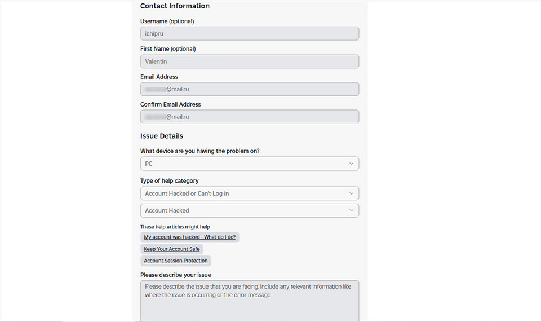Click the 'First Name (optional)' label
Screen dimensions: 541x322
point(168,49)
